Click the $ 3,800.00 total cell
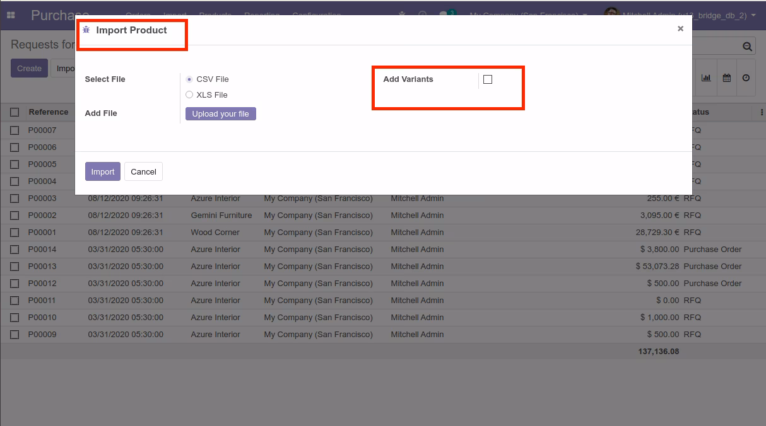766x426 pixels. (x=660, y=250)
